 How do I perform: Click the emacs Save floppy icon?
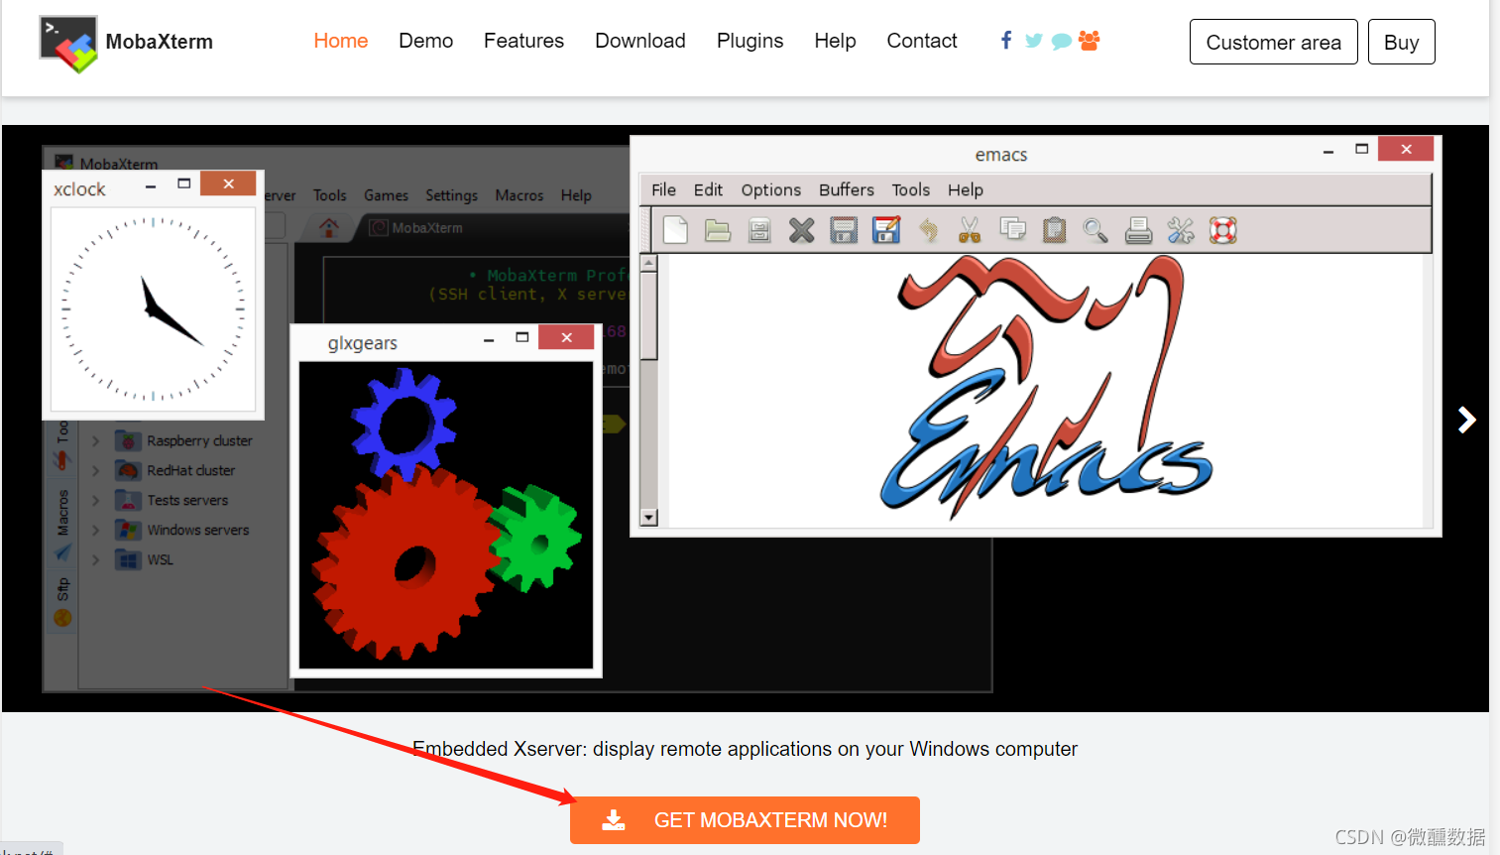844,231
